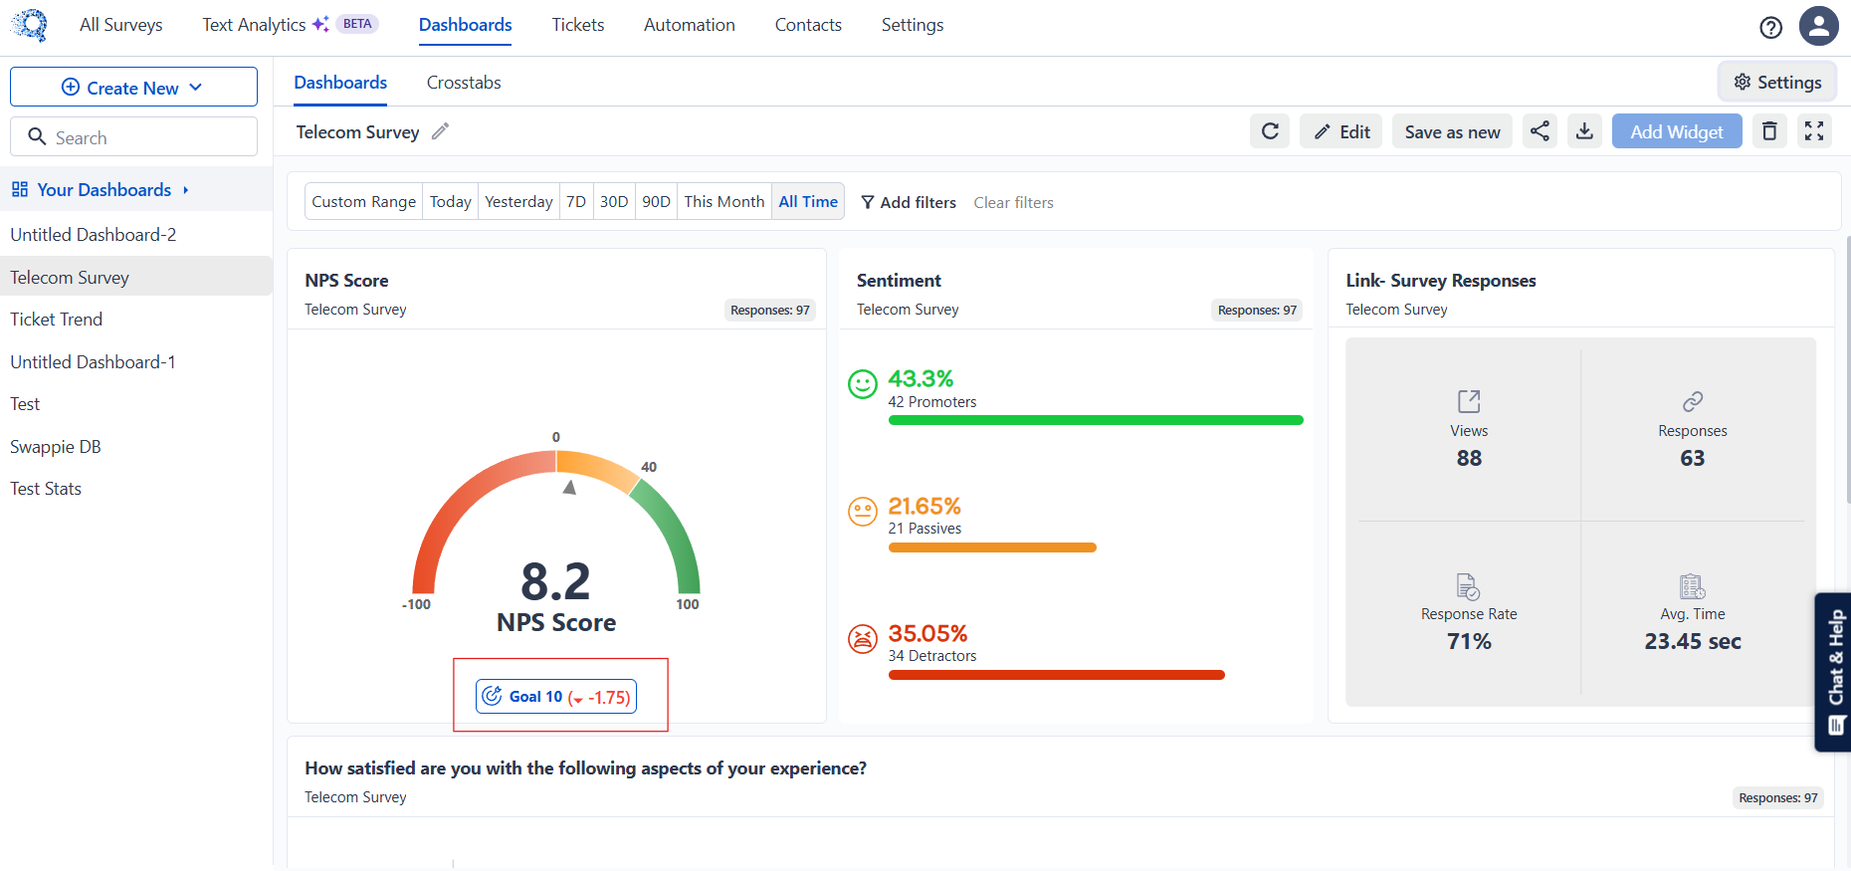Delete dashboard with the trash icon
1851x871 pixels.
(x=1769, y=131)
